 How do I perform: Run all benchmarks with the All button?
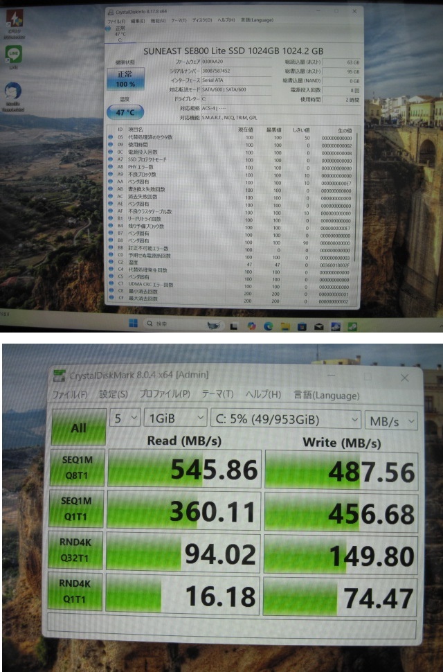pyautogui.click(x=78, y=427)
